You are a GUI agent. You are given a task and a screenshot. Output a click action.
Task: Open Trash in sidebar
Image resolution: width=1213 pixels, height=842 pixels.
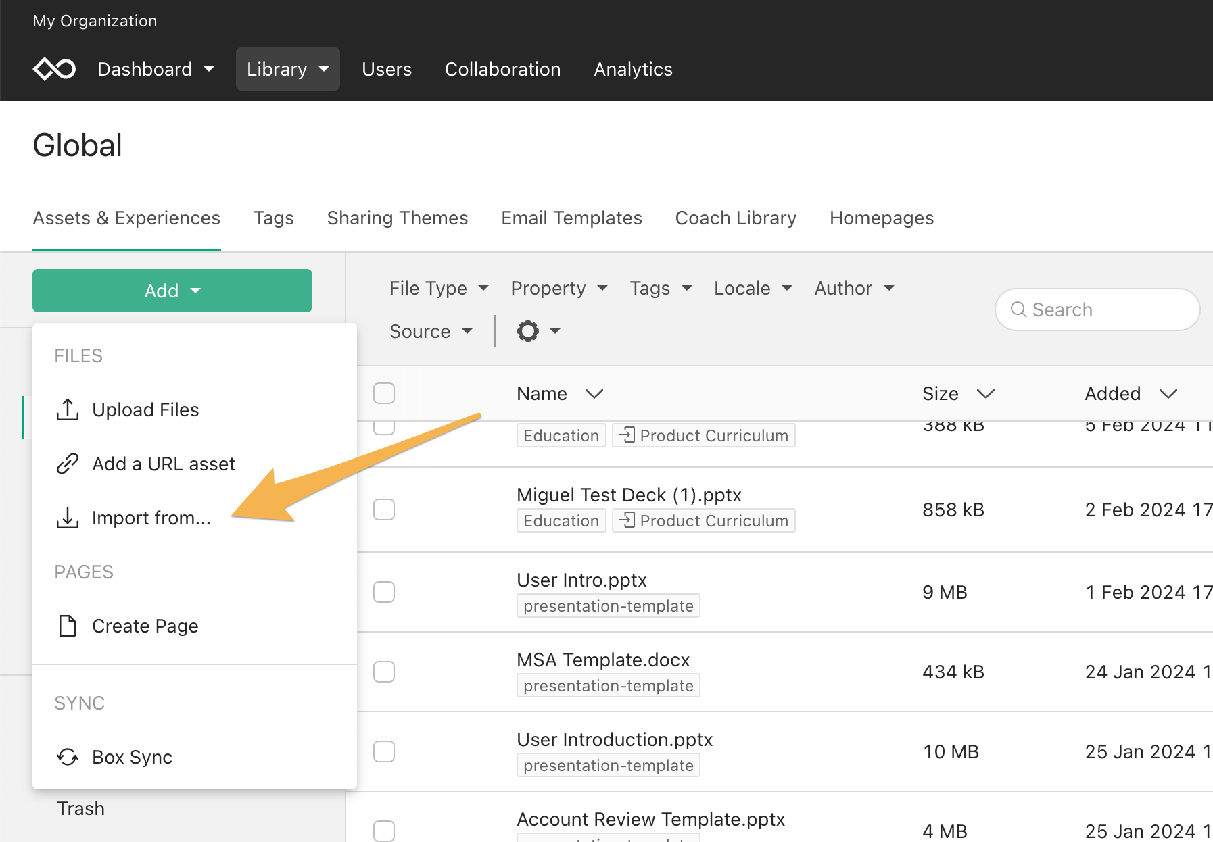pyautogui.click(x=80, y=808)
